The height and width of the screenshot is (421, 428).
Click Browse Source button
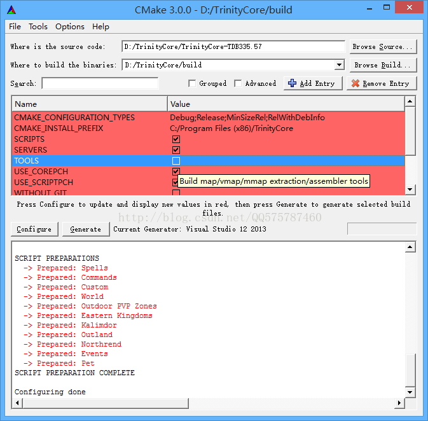(x=383, y=46)
